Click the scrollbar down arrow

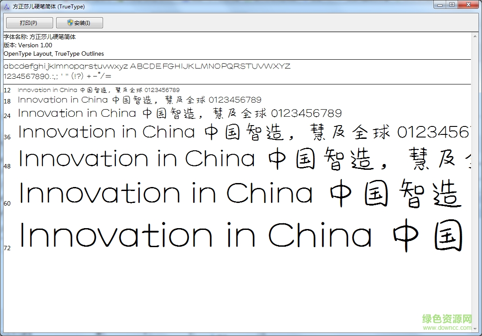click(x=475, y=329)
